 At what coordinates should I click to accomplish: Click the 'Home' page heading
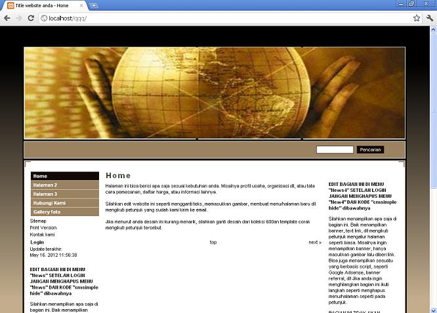click(x=118, y=175)
